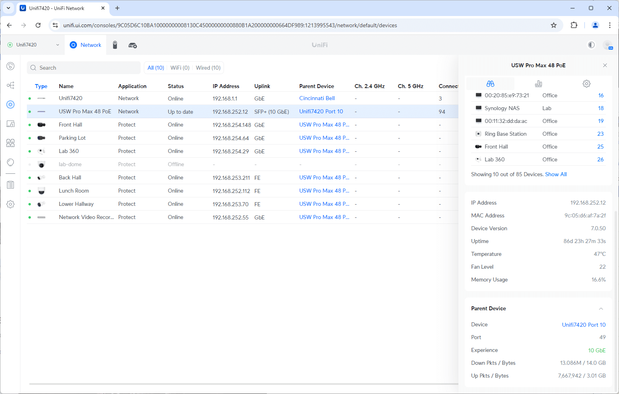Focus the device Search field

tap(84, 68)
